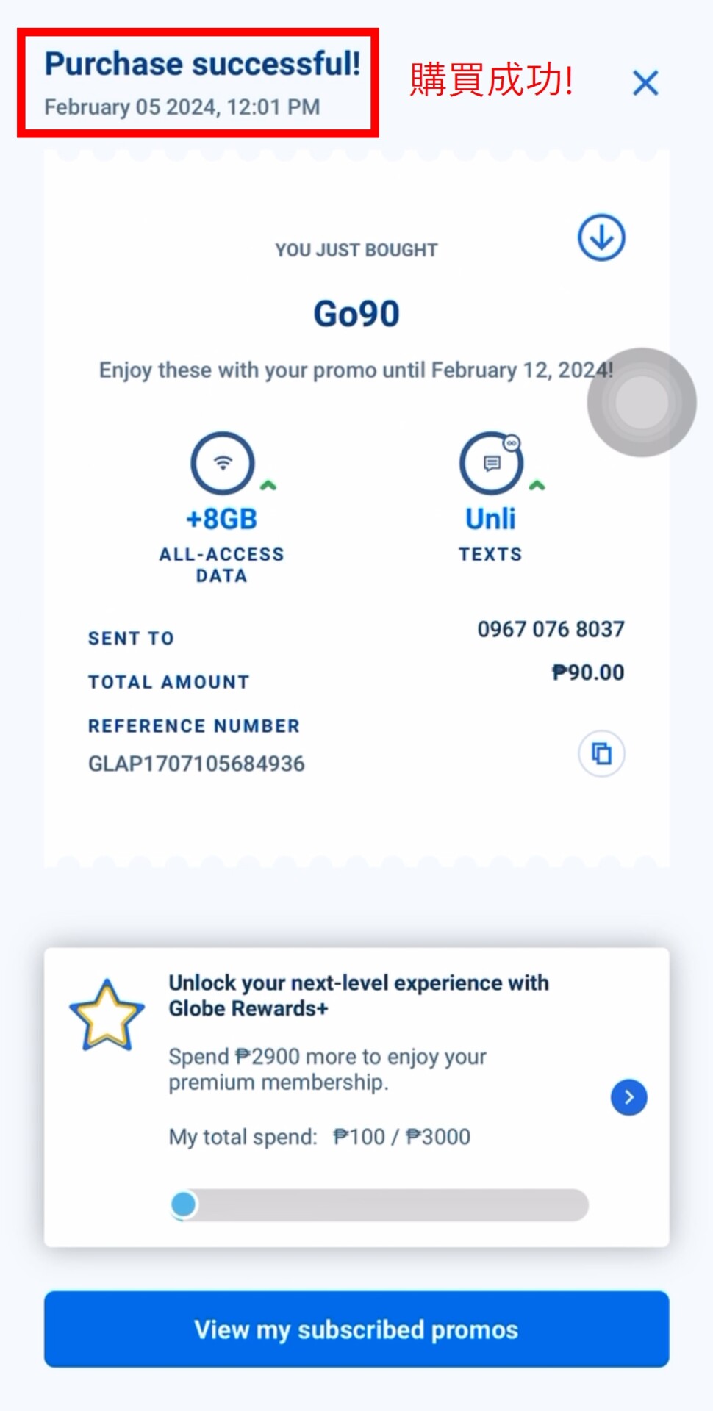Viewport: 713px width, 1411px height.
Task: Tap the unli texts message icon
Action: click(x=491, y=464)
